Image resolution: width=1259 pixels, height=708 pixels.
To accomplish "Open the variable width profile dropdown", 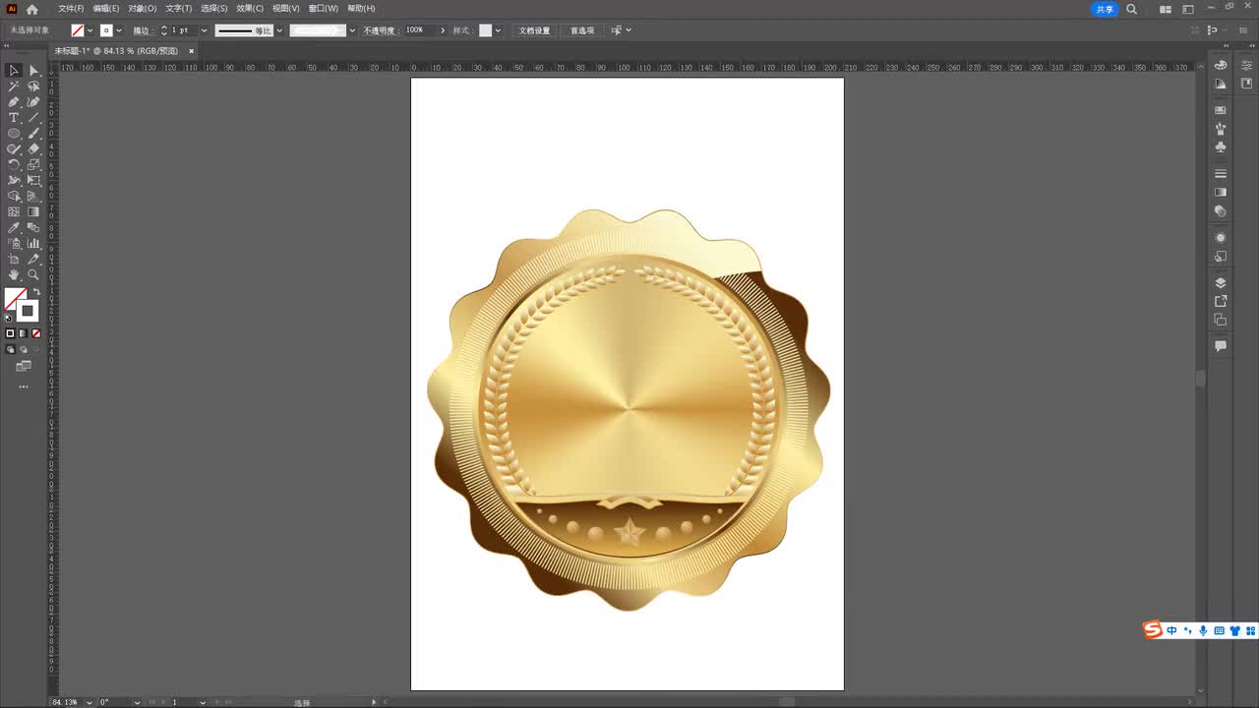I will [x=279, y=30].
